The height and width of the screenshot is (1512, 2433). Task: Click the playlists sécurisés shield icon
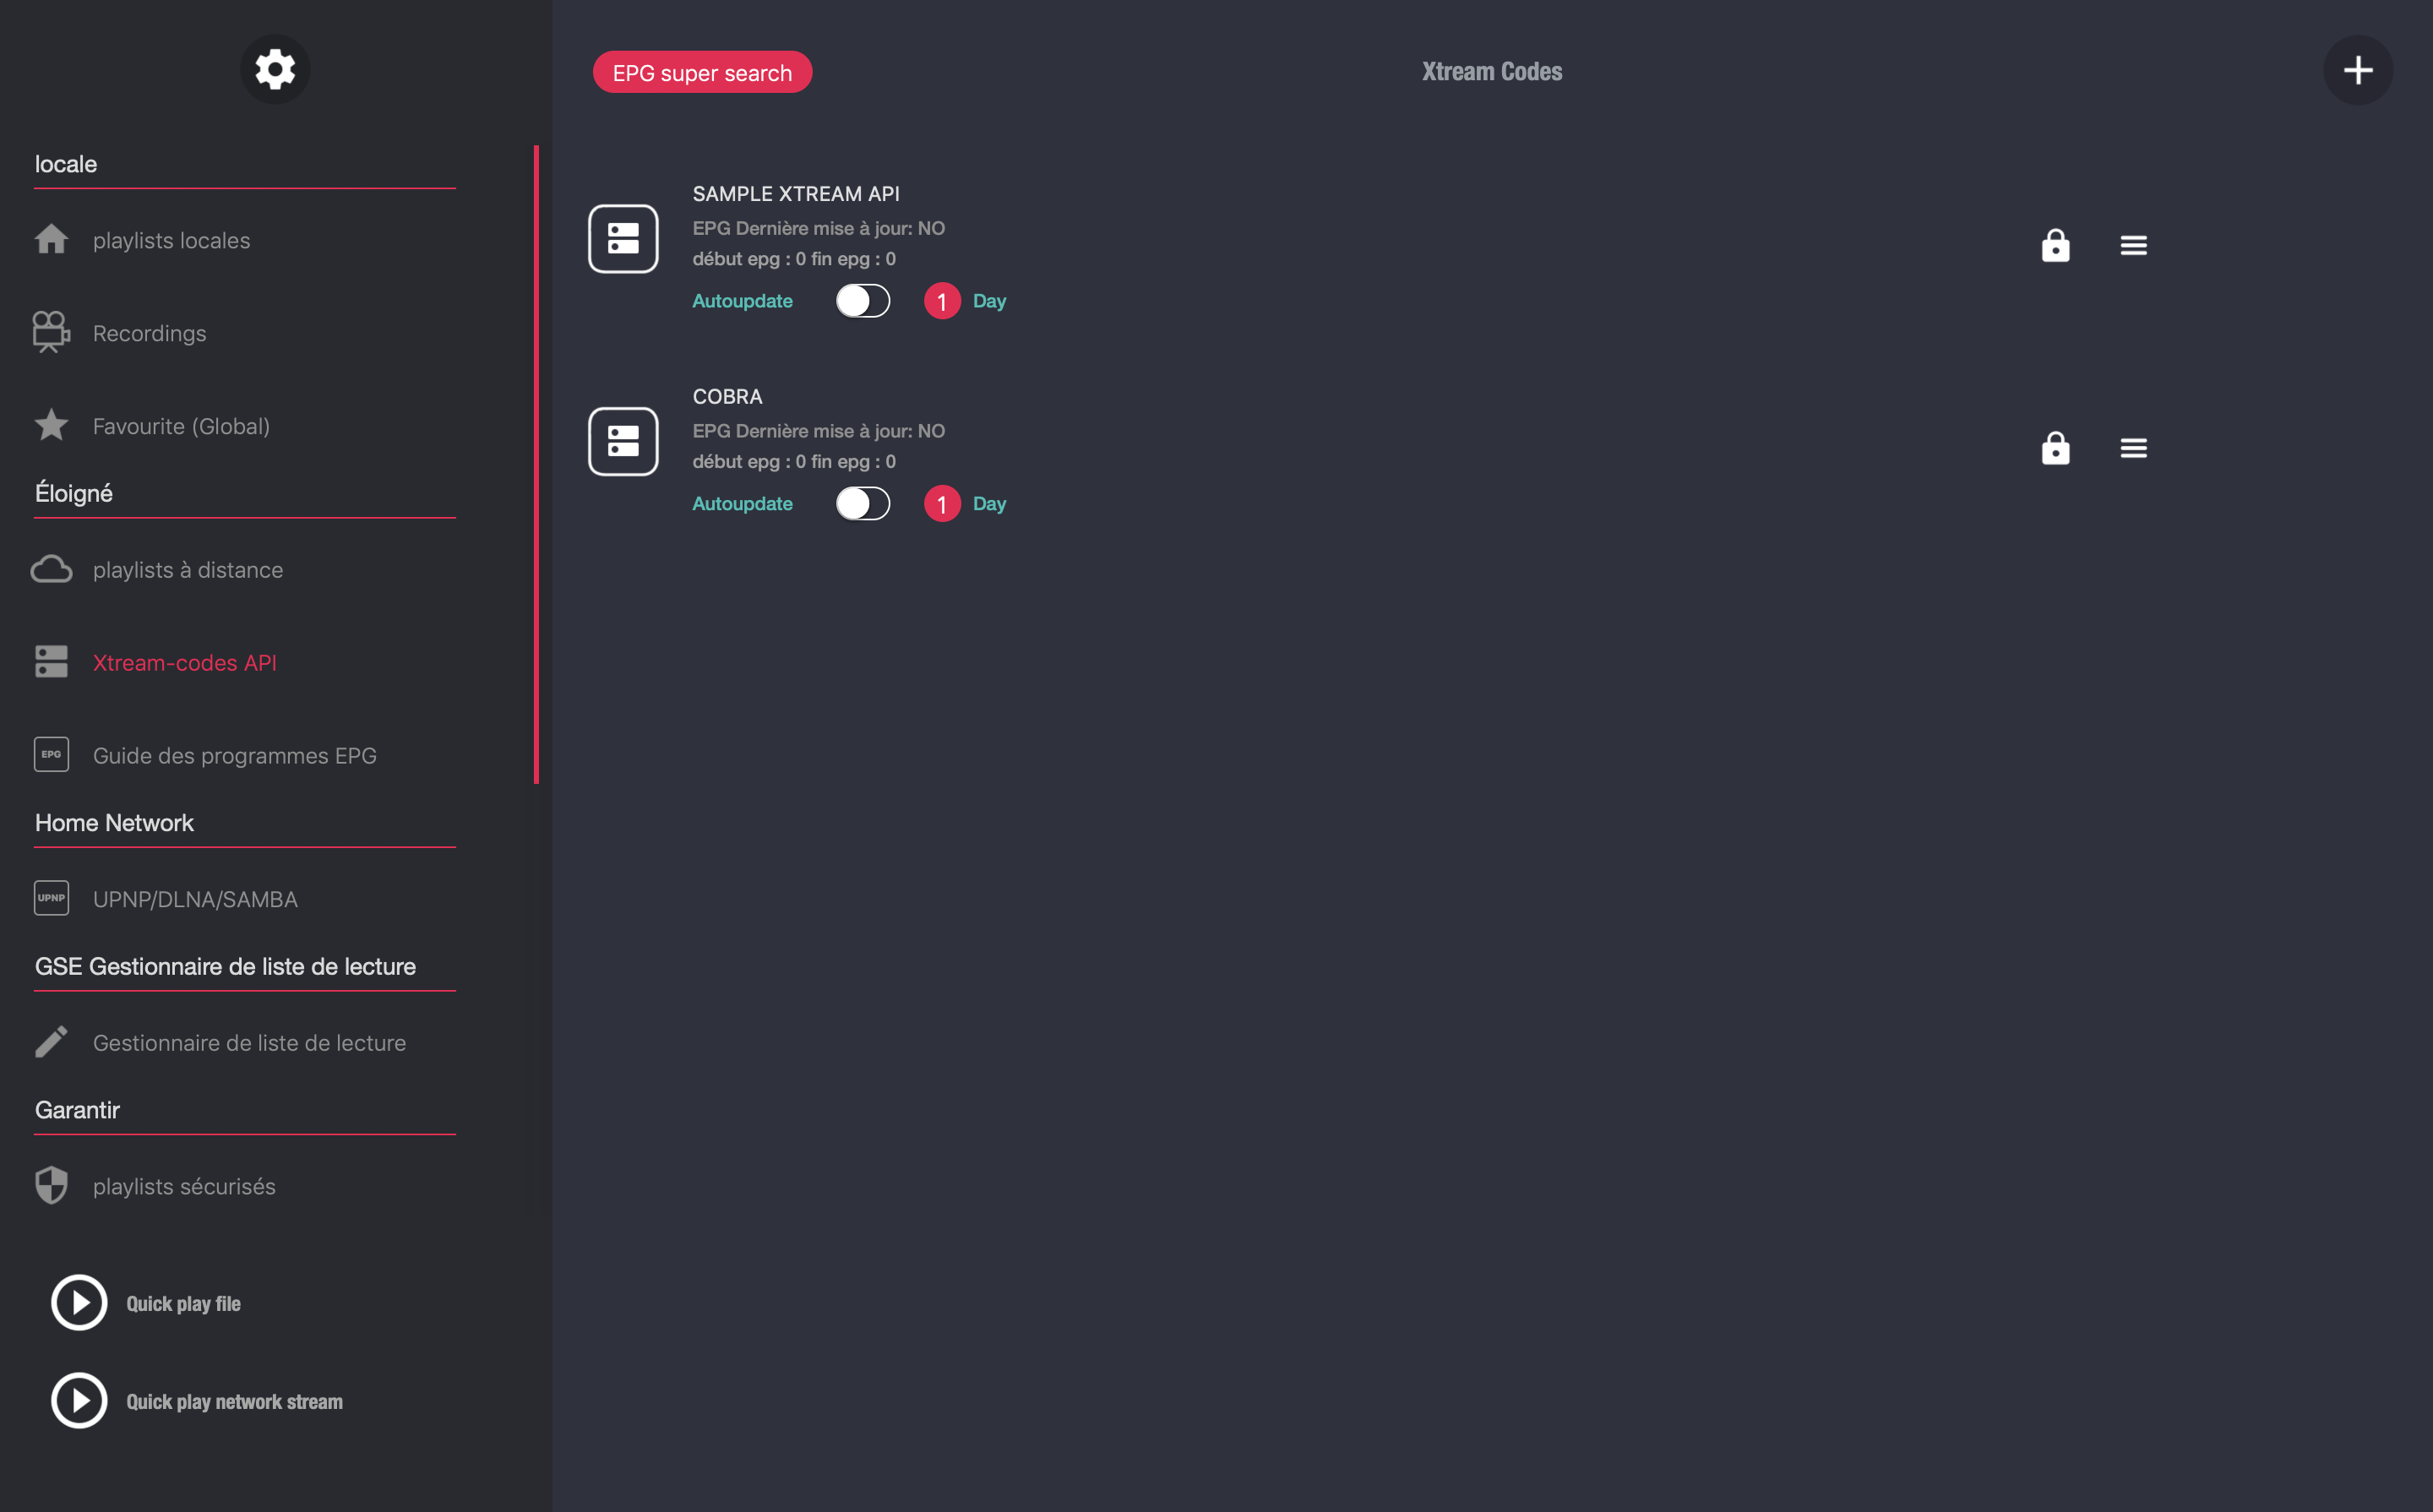coord(51,1186)
